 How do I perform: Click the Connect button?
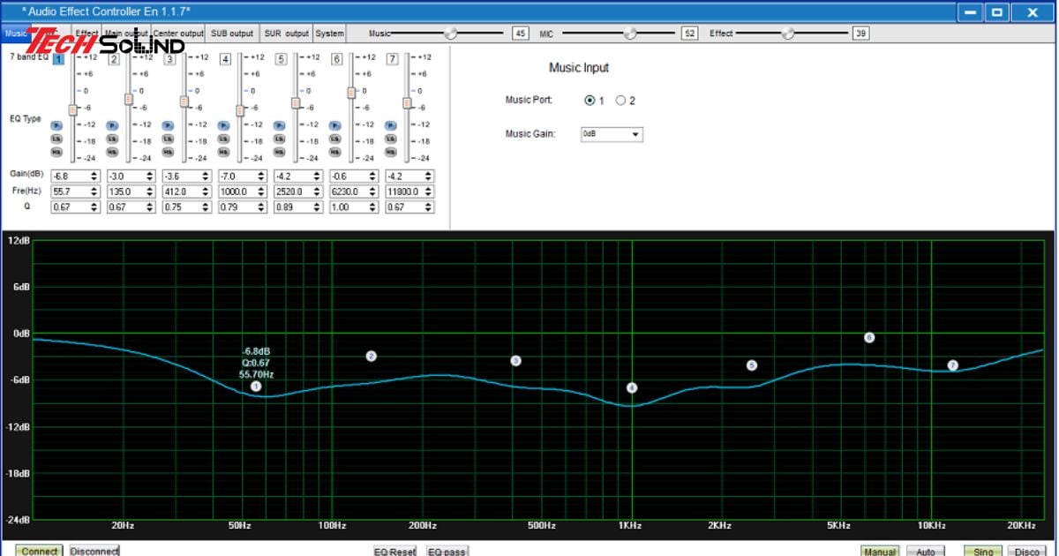click(40, 551)
